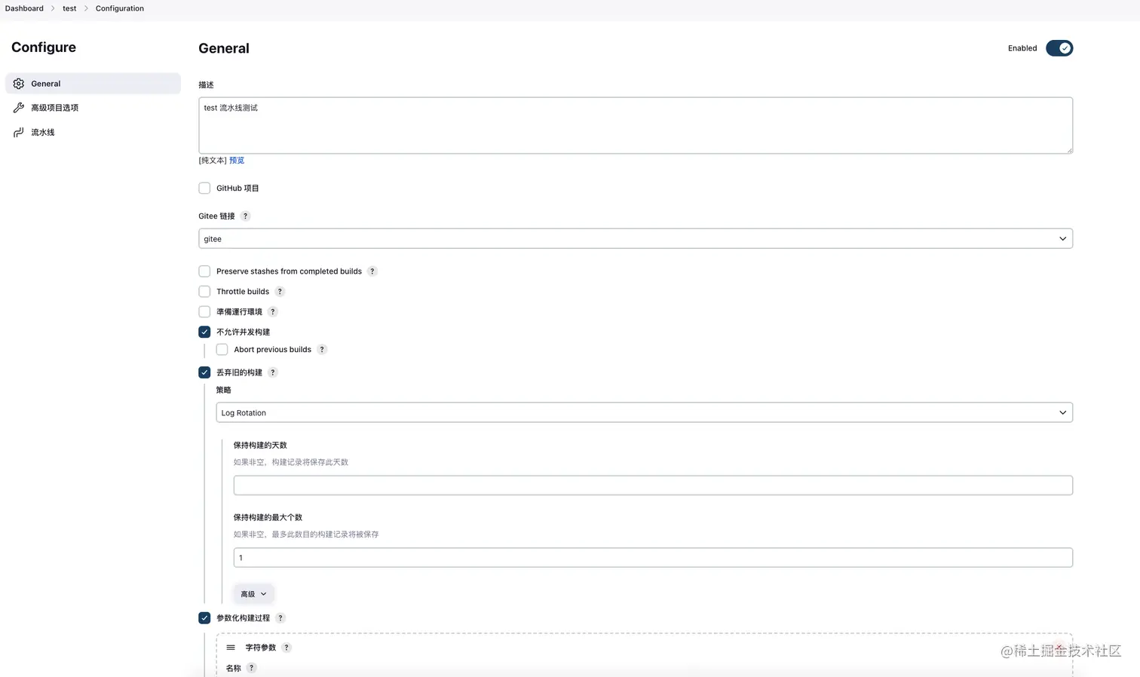The image size is (1140, 677).
Task: Uncheck the 丢弃旧的构建 checkbox
Action: point(204,372)
